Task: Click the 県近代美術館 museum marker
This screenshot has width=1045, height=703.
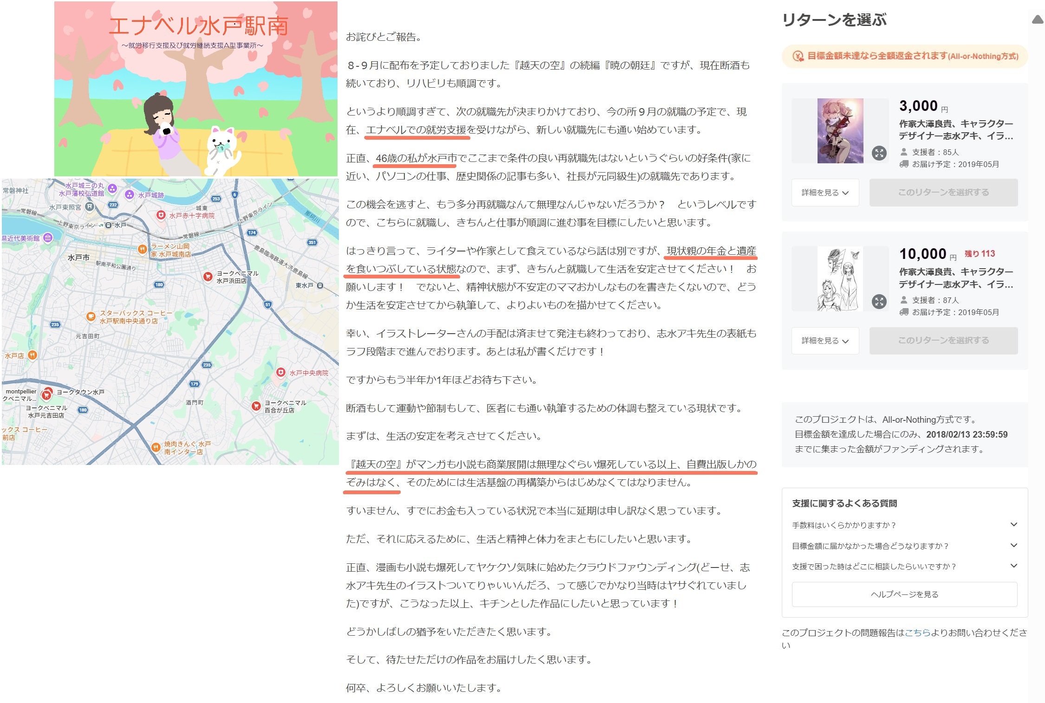Action: click(47, 238)
